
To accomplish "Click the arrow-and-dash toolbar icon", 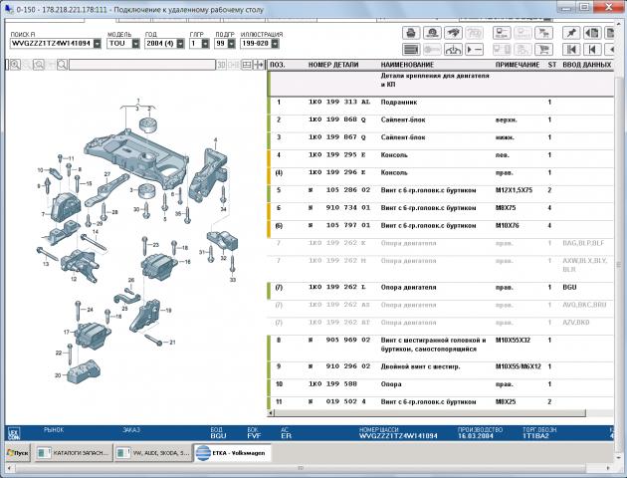I will [475, 49].
